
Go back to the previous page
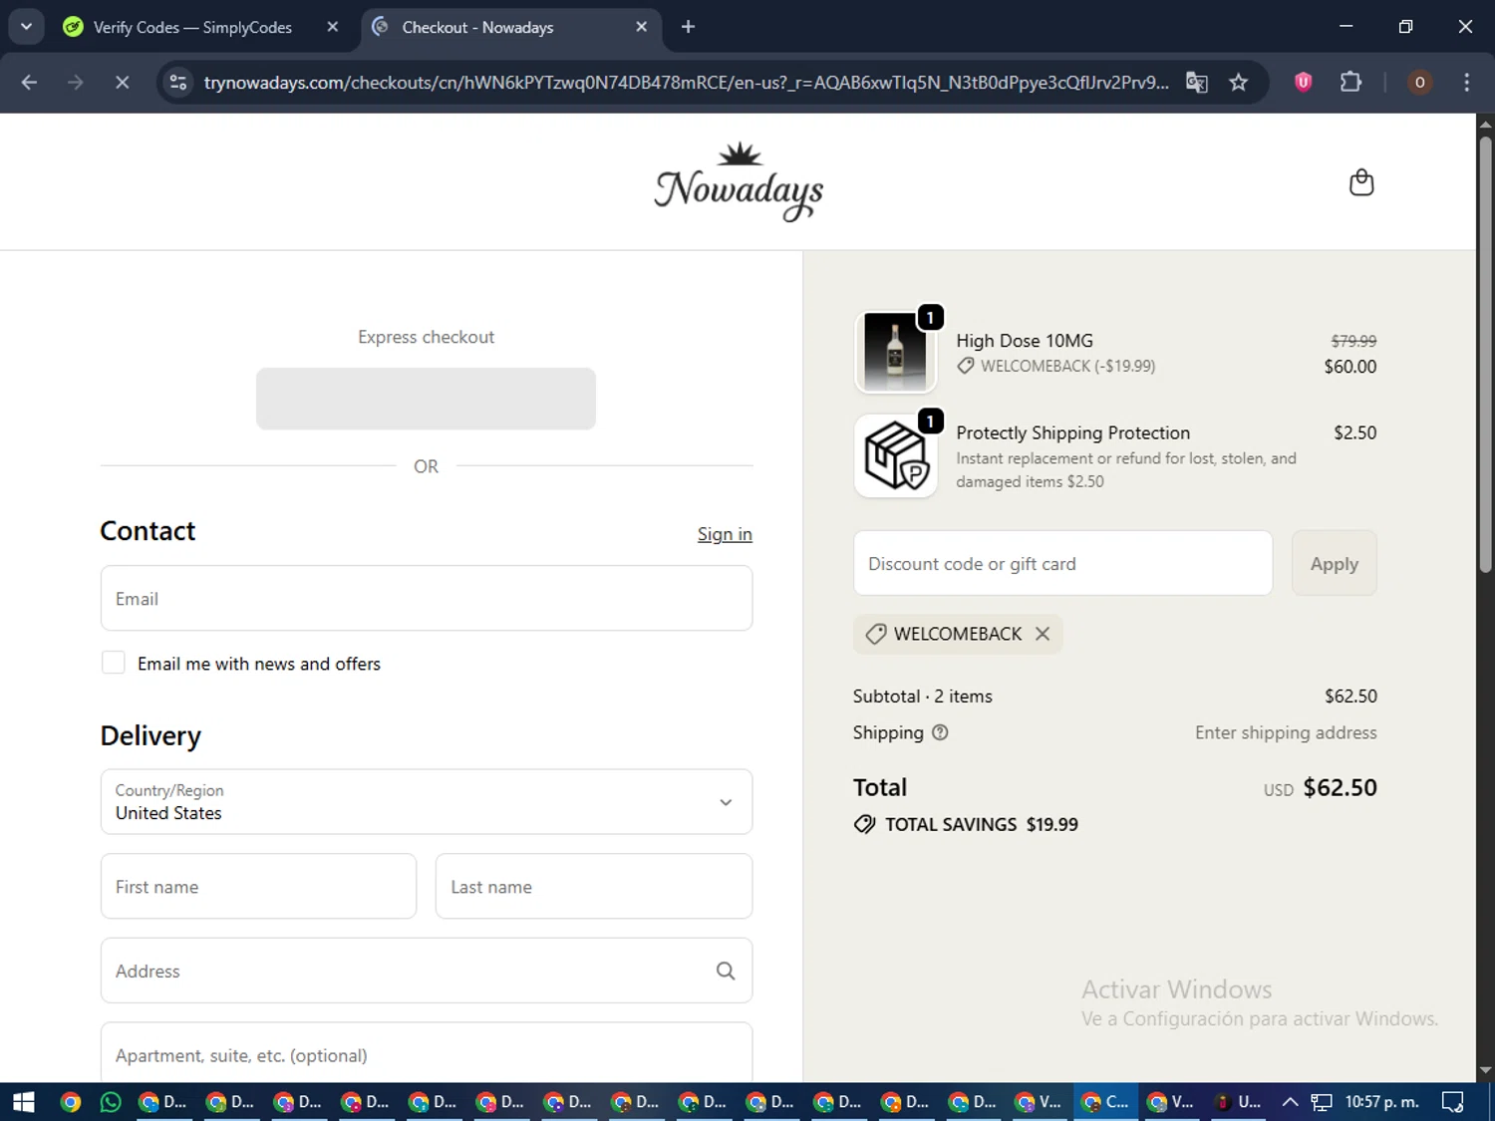(29, 82)
